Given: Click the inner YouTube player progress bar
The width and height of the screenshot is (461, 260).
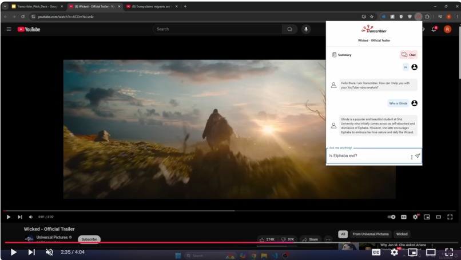Looking at the screenshot, I should tap(229, 211).
